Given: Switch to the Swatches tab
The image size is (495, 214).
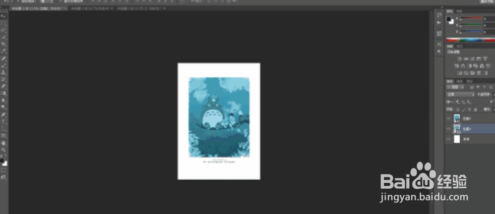Looking at the screenshot, I should pyautogui.click(x=459, y=11).
